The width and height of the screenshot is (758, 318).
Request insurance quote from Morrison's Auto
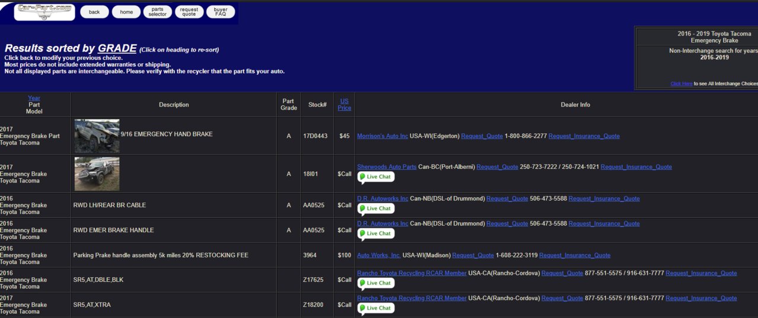coord(584,136)
